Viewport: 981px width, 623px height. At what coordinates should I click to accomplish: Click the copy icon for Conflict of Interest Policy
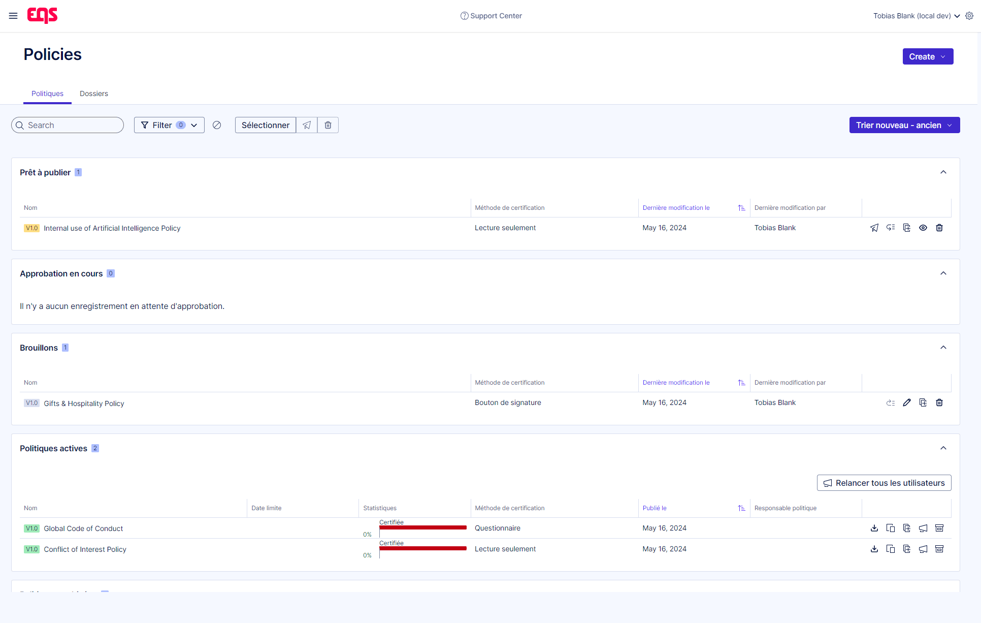tap(890, 549)
